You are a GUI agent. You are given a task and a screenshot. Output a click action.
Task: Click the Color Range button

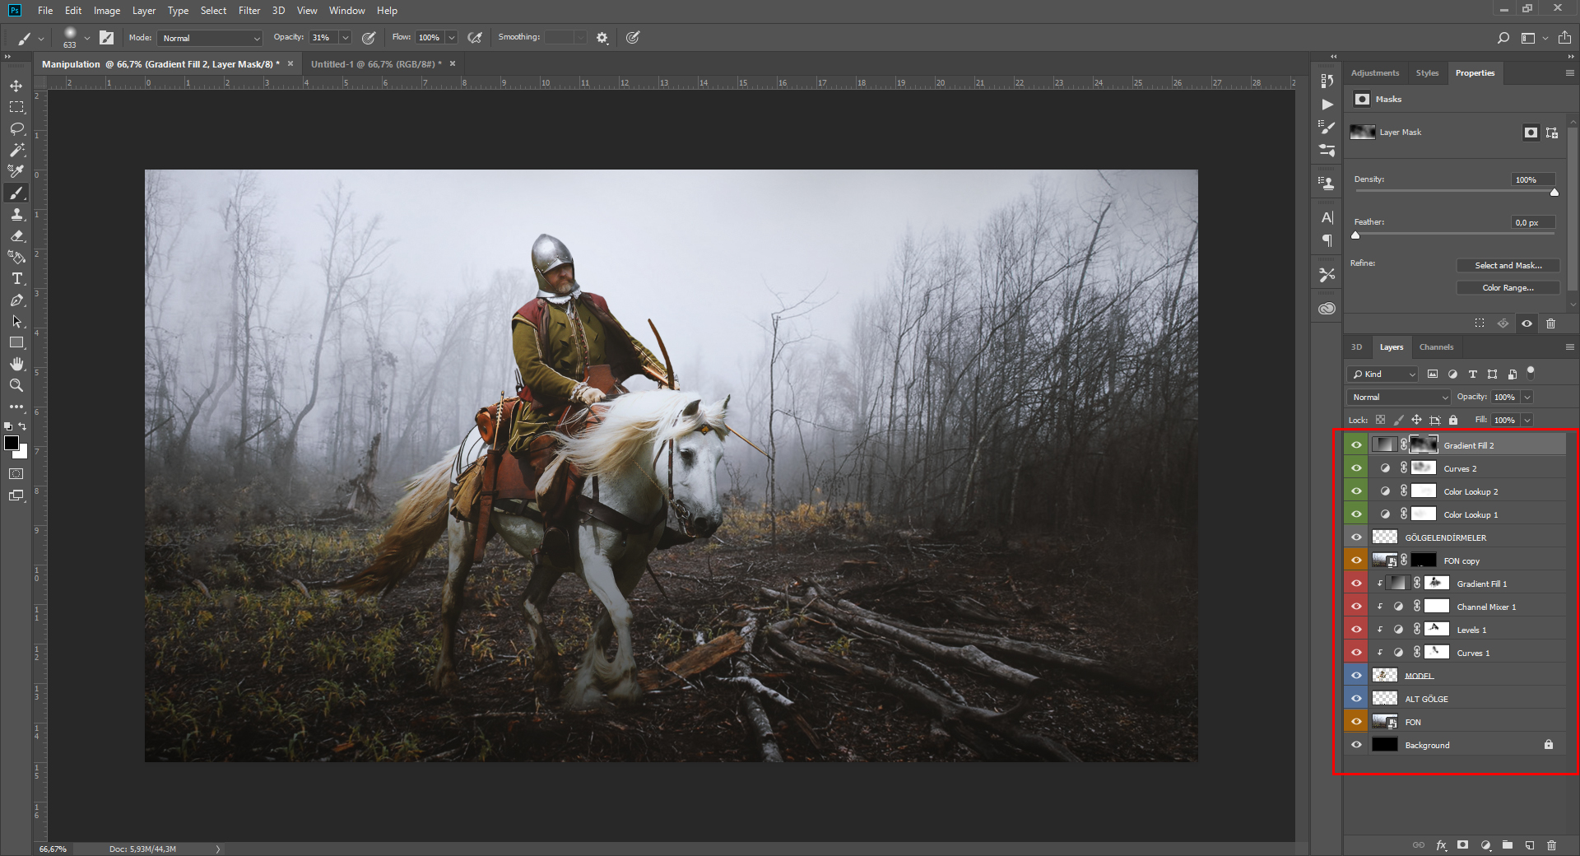(x=1508, y=288)
